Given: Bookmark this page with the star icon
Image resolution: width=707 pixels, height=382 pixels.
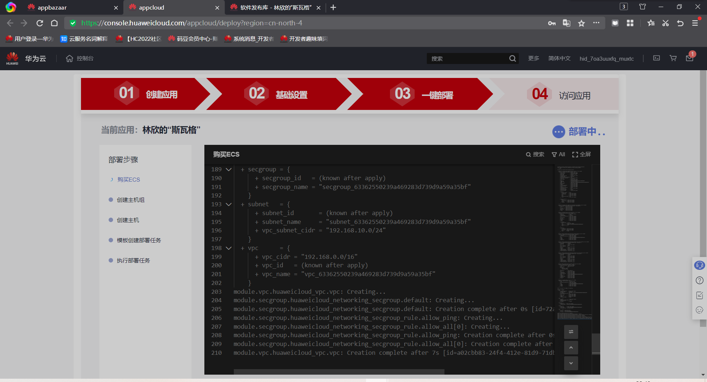Looking at the screenshot, I should tap(581, 23).
